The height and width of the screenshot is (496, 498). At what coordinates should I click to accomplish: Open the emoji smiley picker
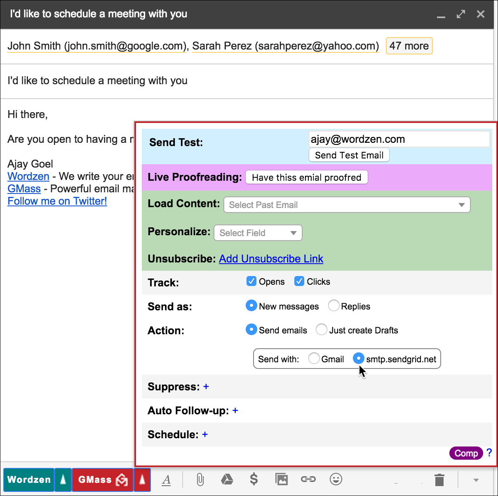[336, 479]
